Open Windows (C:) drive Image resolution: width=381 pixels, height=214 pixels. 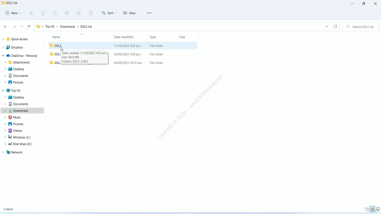[22, 137]
